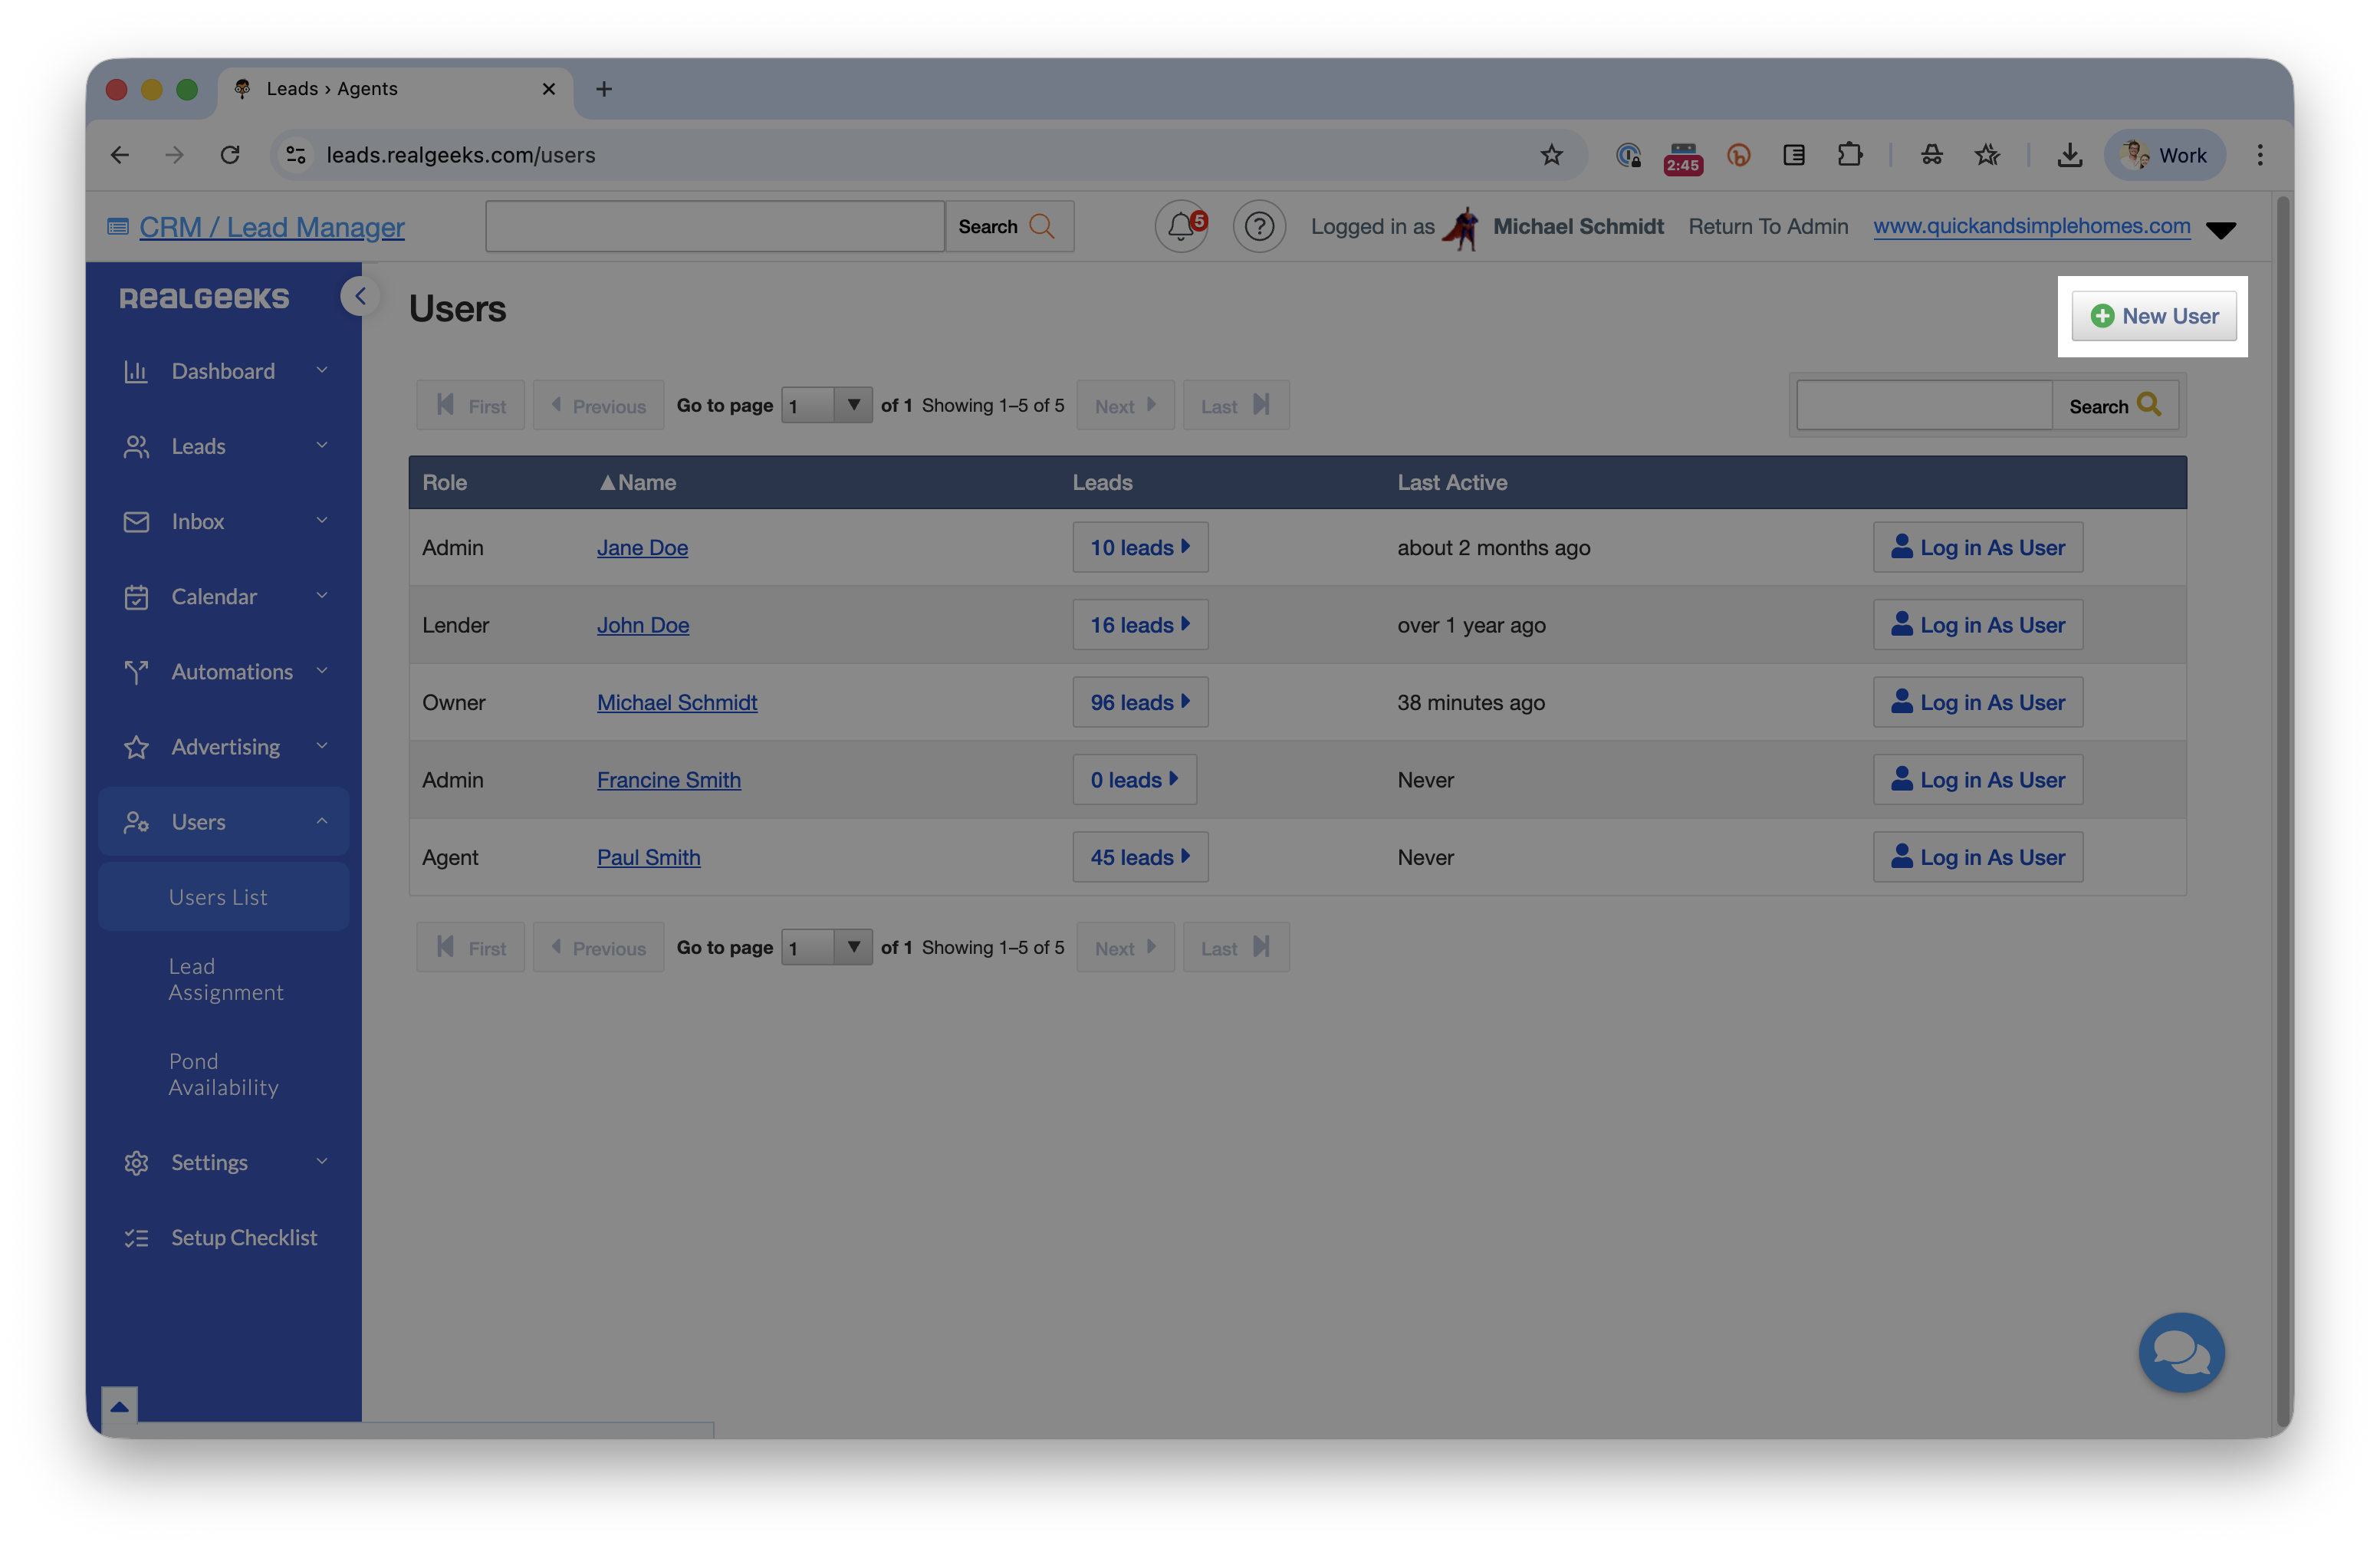Open the browser extensions puzzle icon

tap(1849, 155)
